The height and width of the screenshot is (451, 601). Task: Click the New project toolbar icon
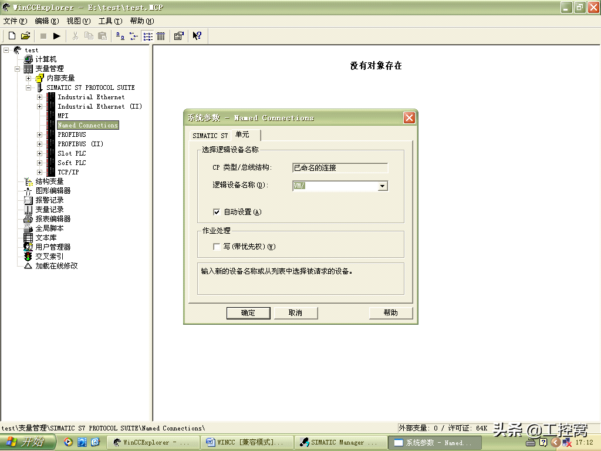click(x=12, y=36)
